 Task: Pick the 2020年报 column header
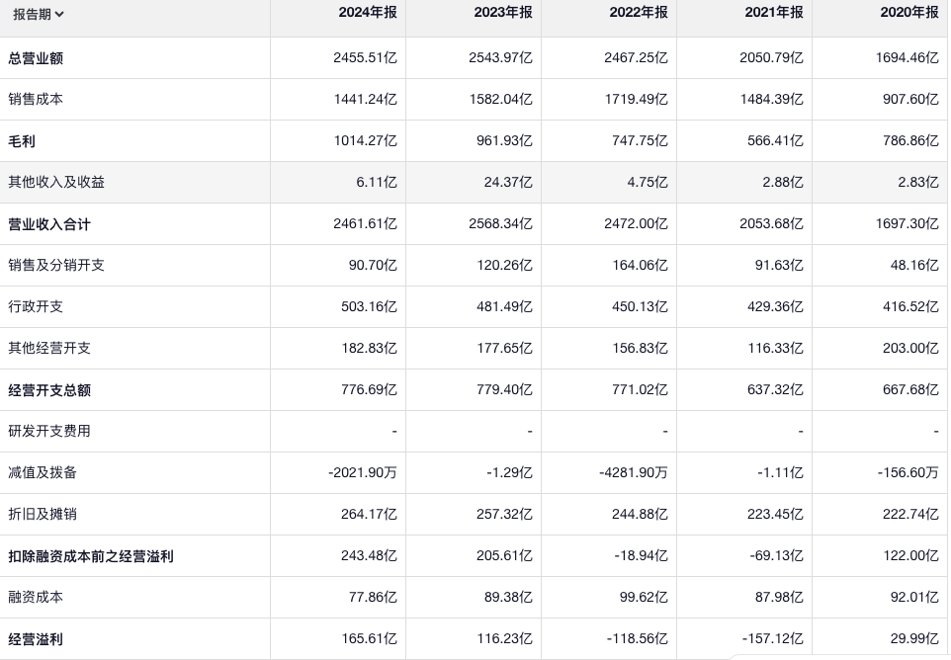pyautogui.click(x=908, y=12)
